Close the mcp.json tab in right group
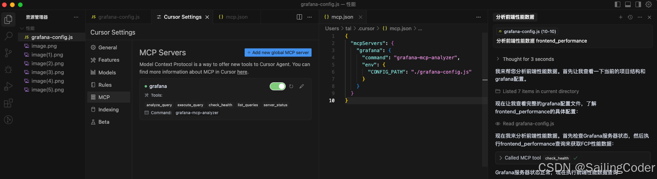Screen dimensions: 657x179 [361, 17]
